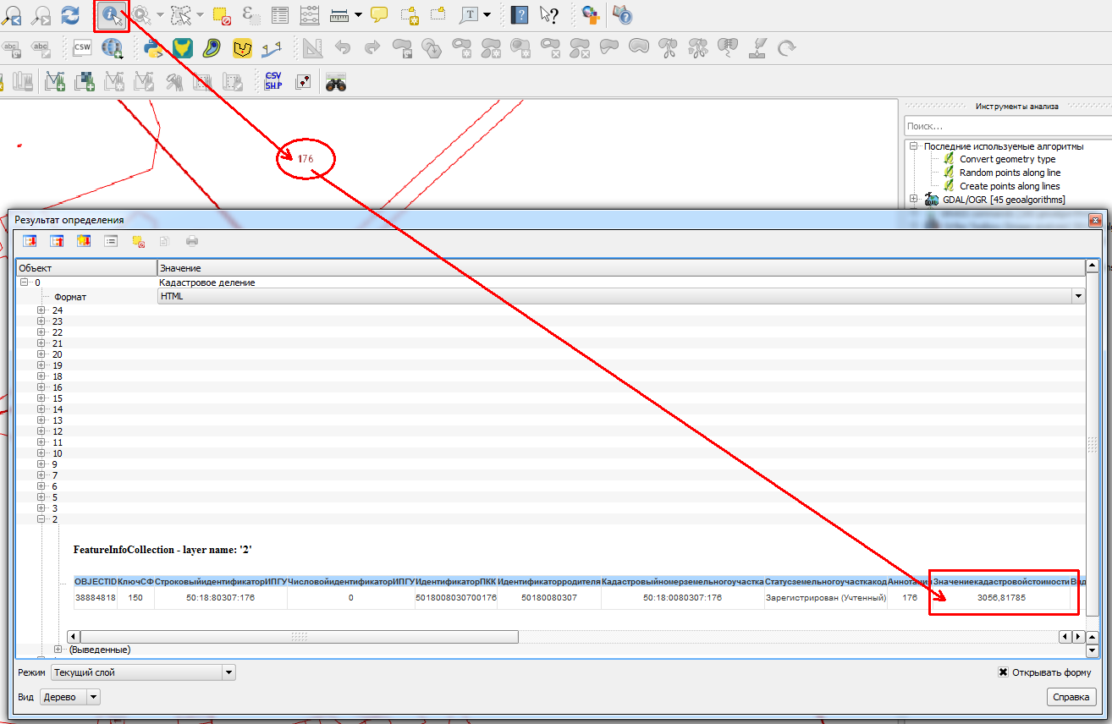The image size is (1112, 724).
Task: Click the yellow map tips speech bubble
Action: 379,15
